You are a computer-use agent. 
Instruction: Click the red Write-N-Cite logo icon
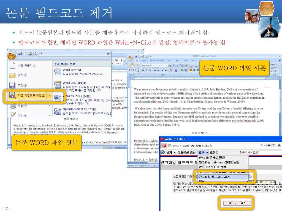pos(164,146)
